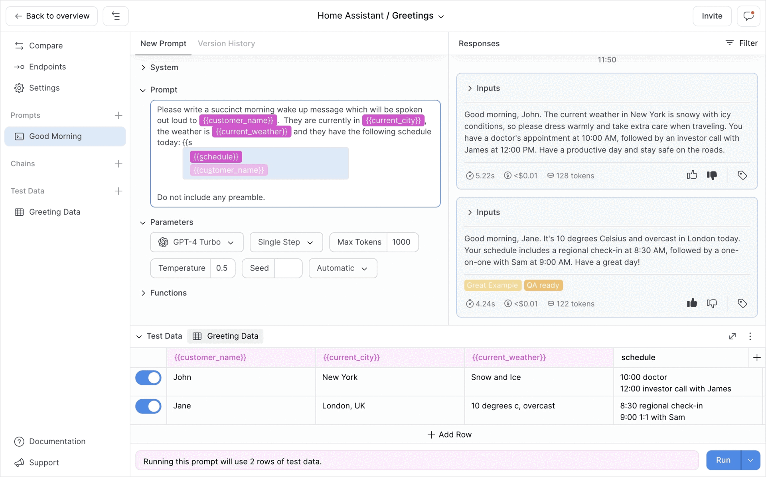Click the Add Row button in test data

[x=449, y=434]
